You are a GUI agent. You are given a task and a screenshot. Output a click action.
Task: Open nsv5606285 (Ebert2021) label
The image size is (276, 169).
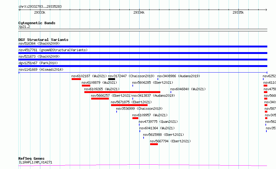[153, 82]
